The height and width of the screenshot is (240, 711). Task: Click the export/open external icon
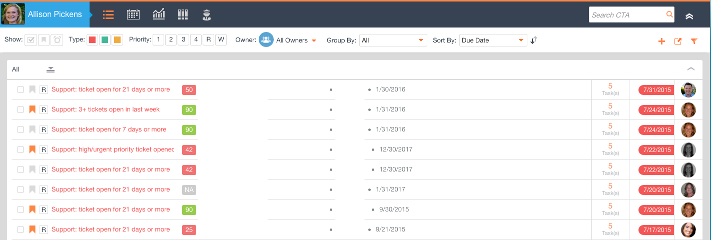point(678,41)
